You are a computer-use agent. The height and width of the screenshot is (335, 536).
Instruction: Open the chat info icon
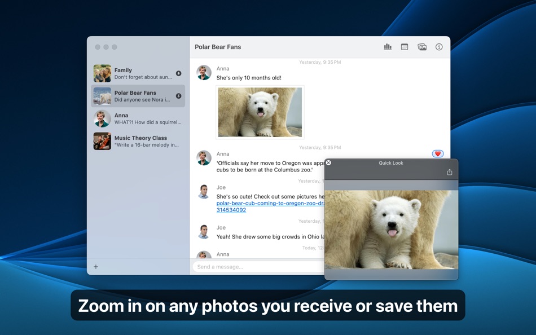click(x=439, y=47)
